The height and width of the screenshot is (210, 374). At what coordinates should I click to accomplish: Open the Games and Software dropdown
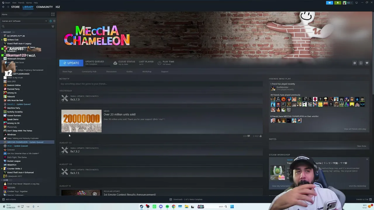click(24, 21)
